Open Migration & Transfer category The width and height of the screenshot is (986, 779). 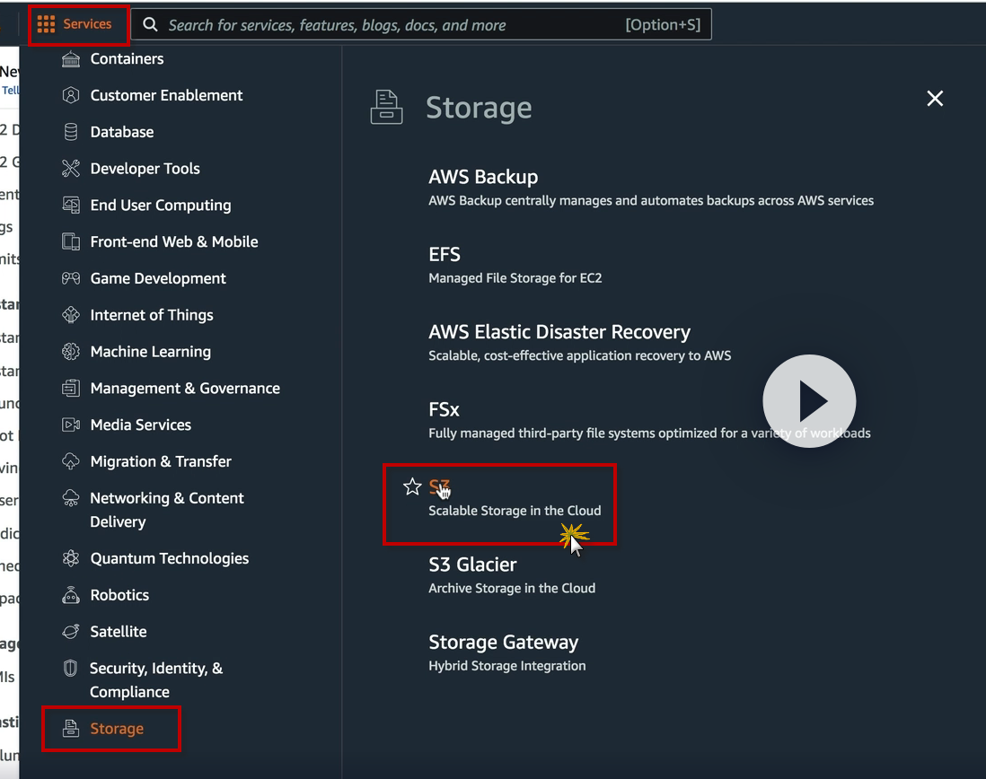161,461
